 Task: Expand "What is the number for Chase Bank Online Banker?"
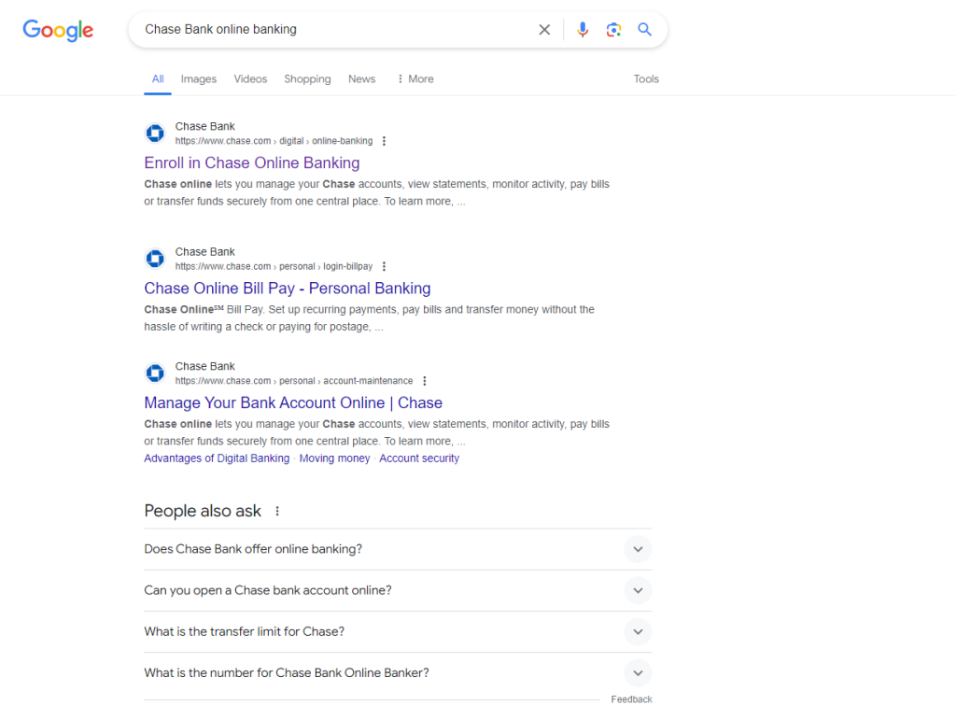638,672
